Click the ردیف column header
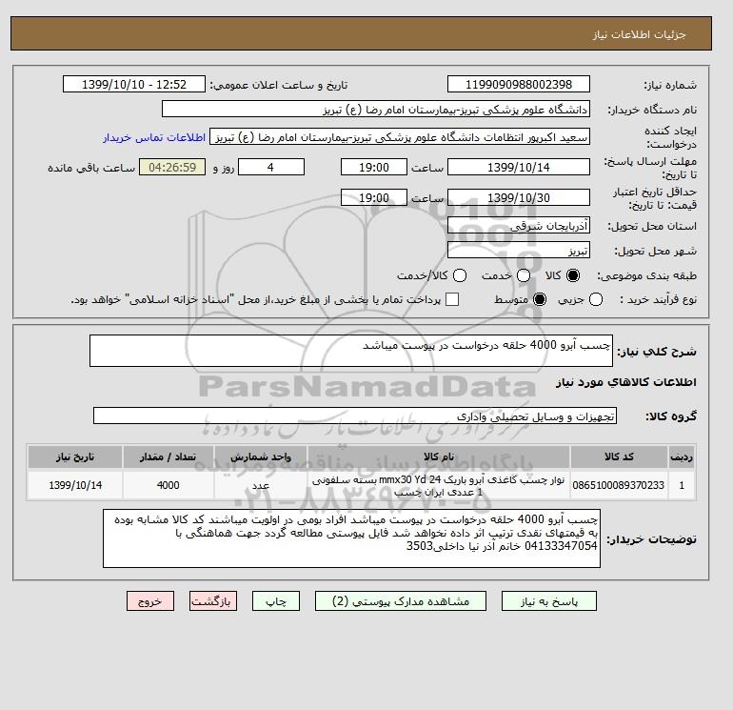The width and height of the screenshot is (733, 710). tap(682, 456)
